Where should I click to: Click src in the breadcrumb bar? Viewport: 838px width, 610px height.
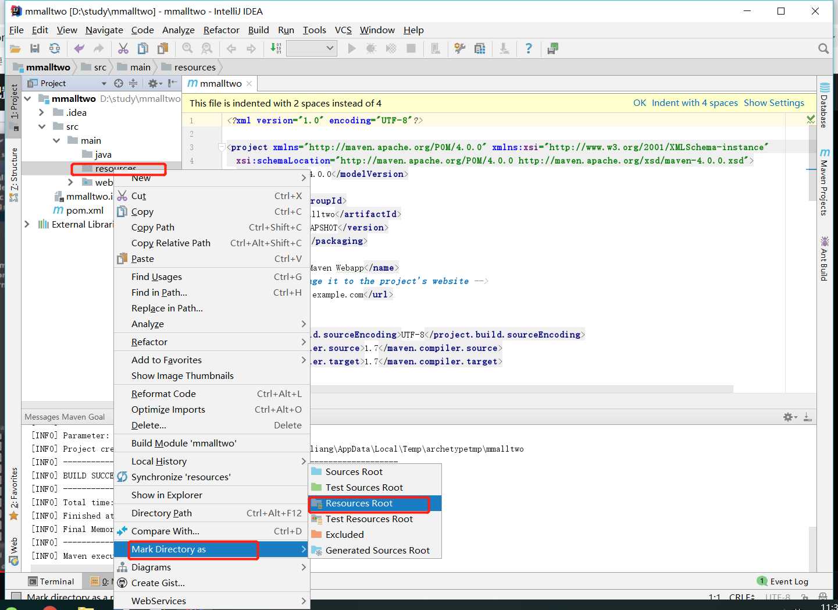pos(94,67)
